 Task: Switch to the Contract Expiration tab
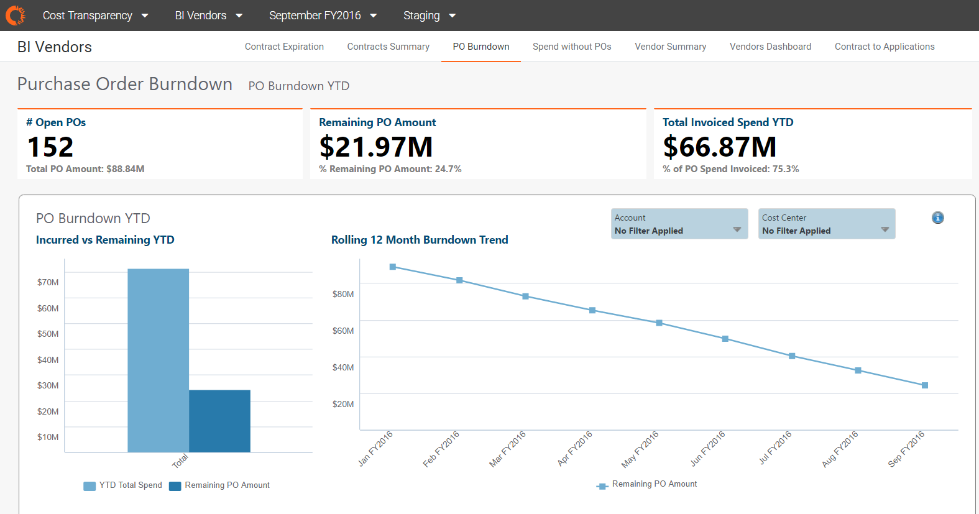[284, 47]
